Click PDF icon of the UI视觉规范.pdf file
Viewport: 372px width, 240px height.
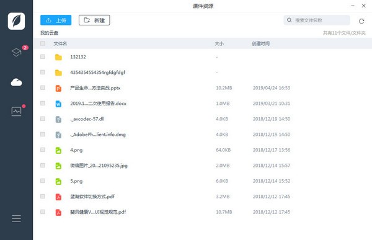coord(58,212)
